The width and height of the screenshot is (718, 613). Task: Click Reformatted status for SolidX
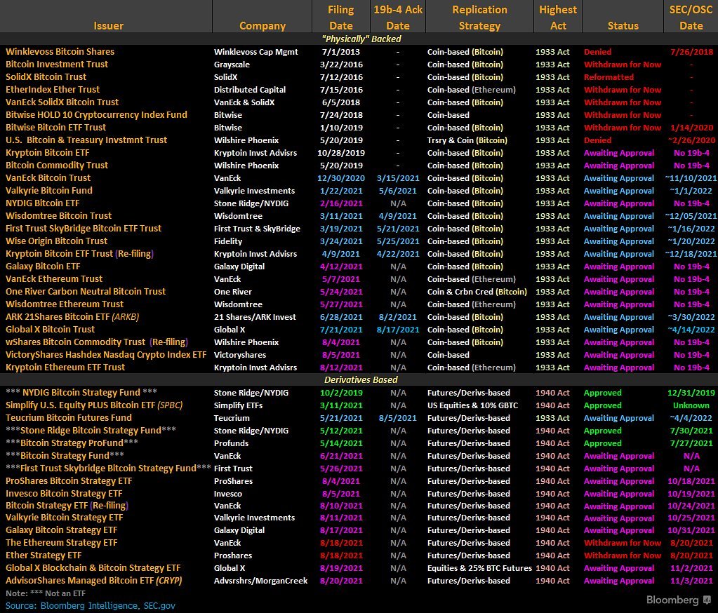(609, 77)
